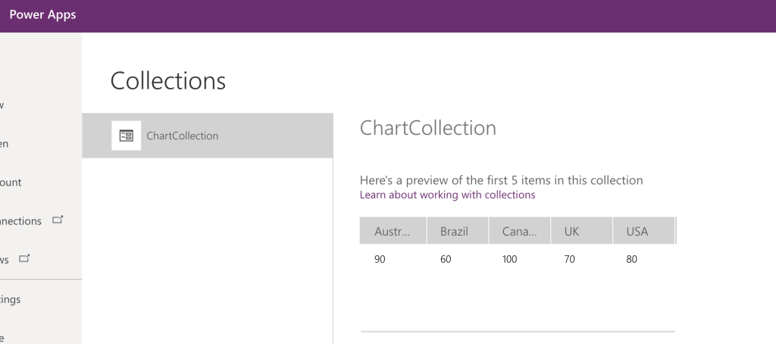This screenshot has height=344, width=776.
Task: Click the ChartCollection table icon
Action: pos(126,136)
